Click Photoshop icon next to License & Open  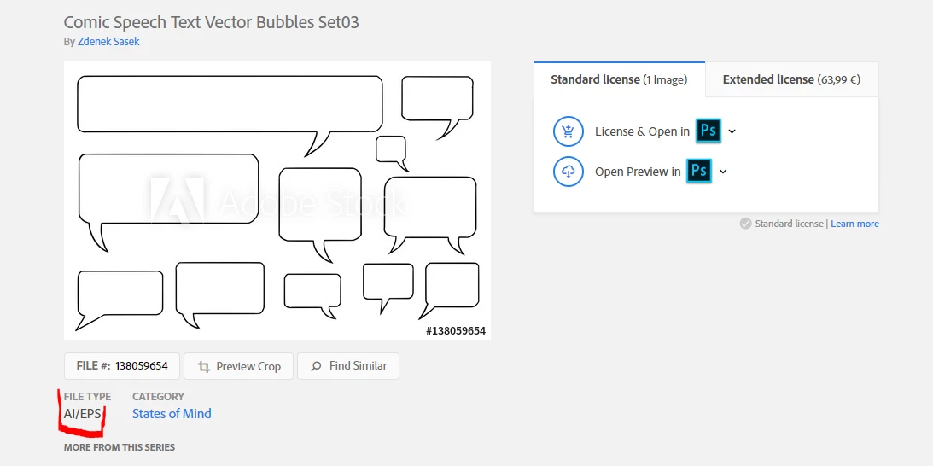click(x=708, y=131)
